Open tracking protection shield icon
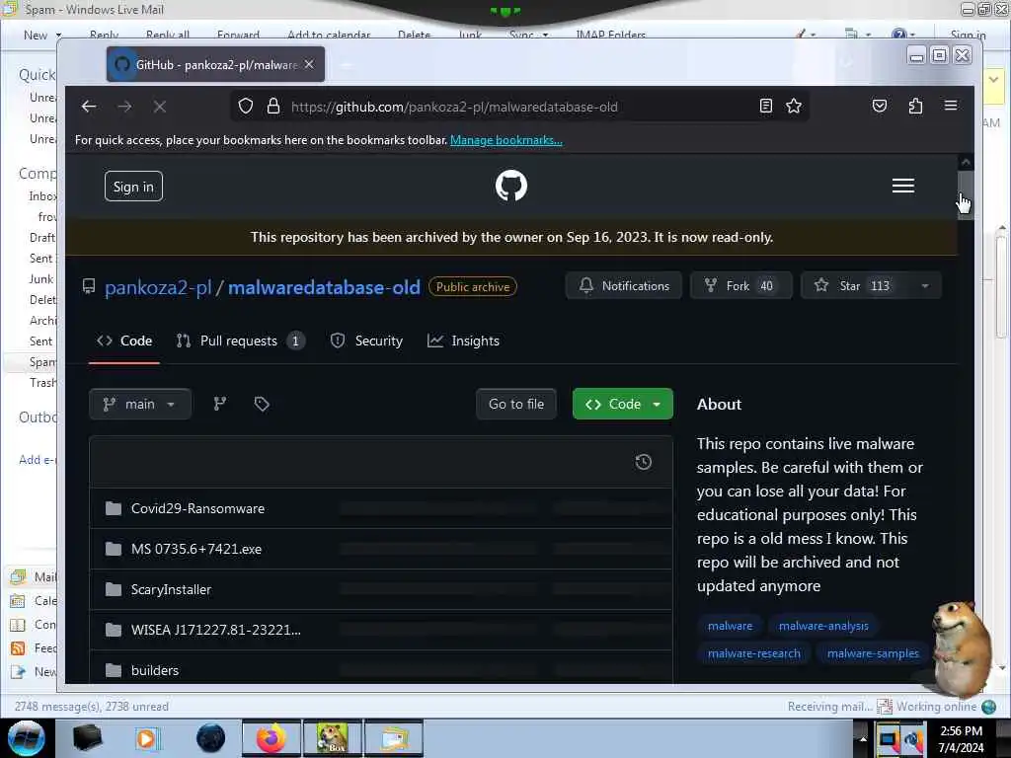The image size is (1011, 758). click(246, 107)
